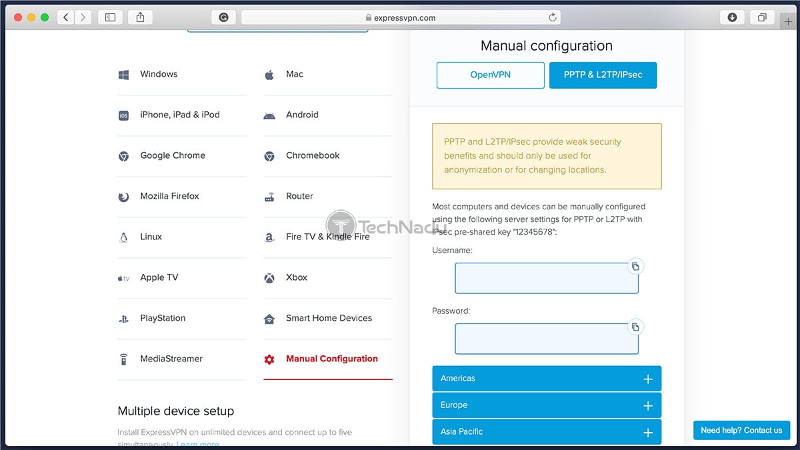Copy the Username with its copy icon
This screenshot has height=450, width=800.
pyautogui.click(x=636, y=266)
